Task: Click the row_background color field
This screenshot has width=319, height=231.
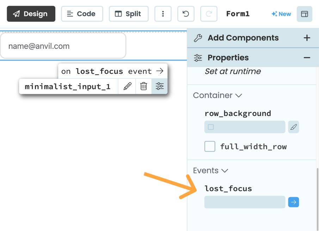Action: 245,127
